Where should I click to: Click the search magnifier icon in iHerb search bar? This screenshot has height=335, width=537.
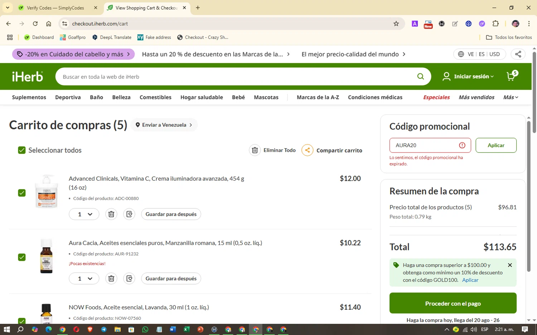click(420, 76)
